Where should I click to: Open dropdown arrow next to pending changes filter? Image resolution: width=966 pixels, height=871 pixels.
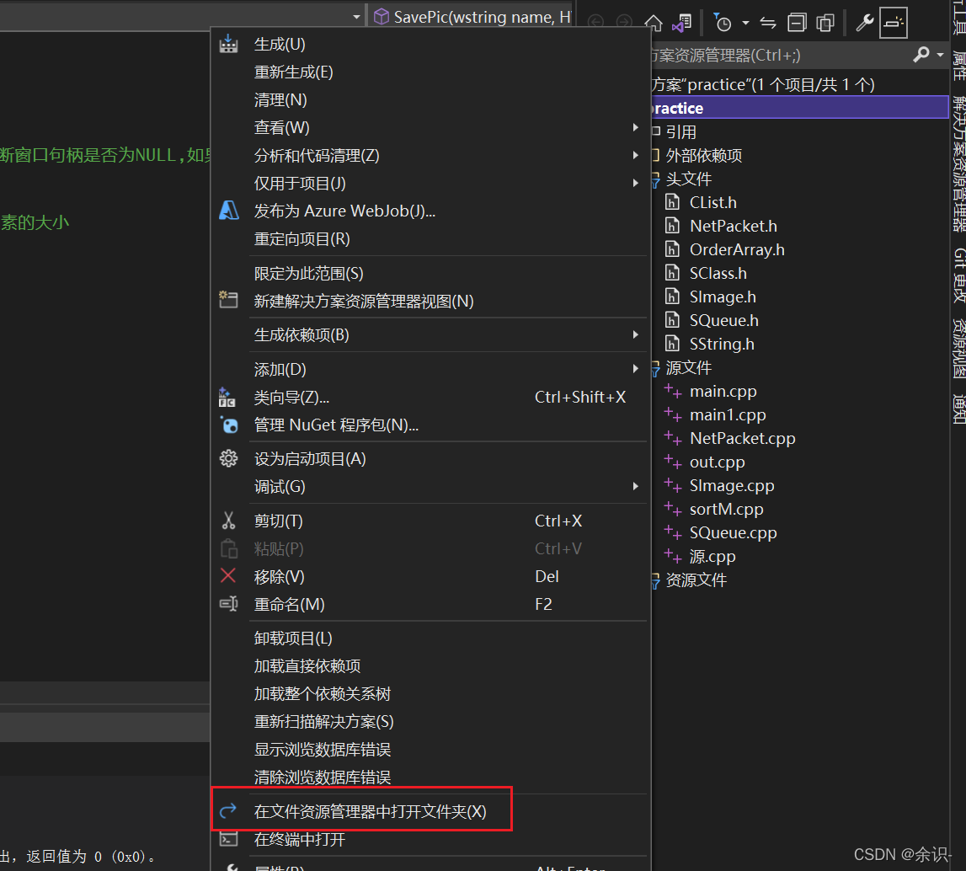click(x=745, y=23)
